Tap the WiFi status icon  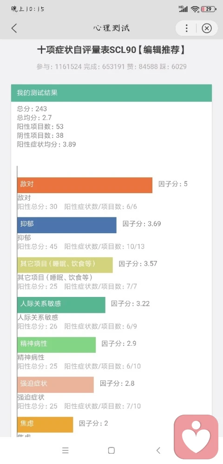point(195,9)
